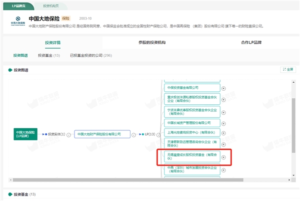Expand the 中再（深圳）城市发展 node

[223, 170]
